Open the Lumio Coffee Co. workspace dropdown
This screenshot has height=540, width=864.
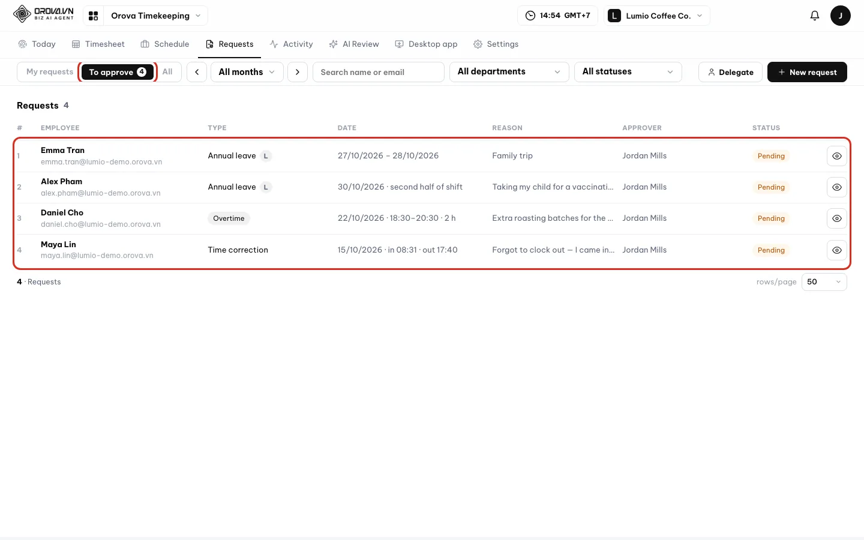pyautogui.click(x=657, y=16)
